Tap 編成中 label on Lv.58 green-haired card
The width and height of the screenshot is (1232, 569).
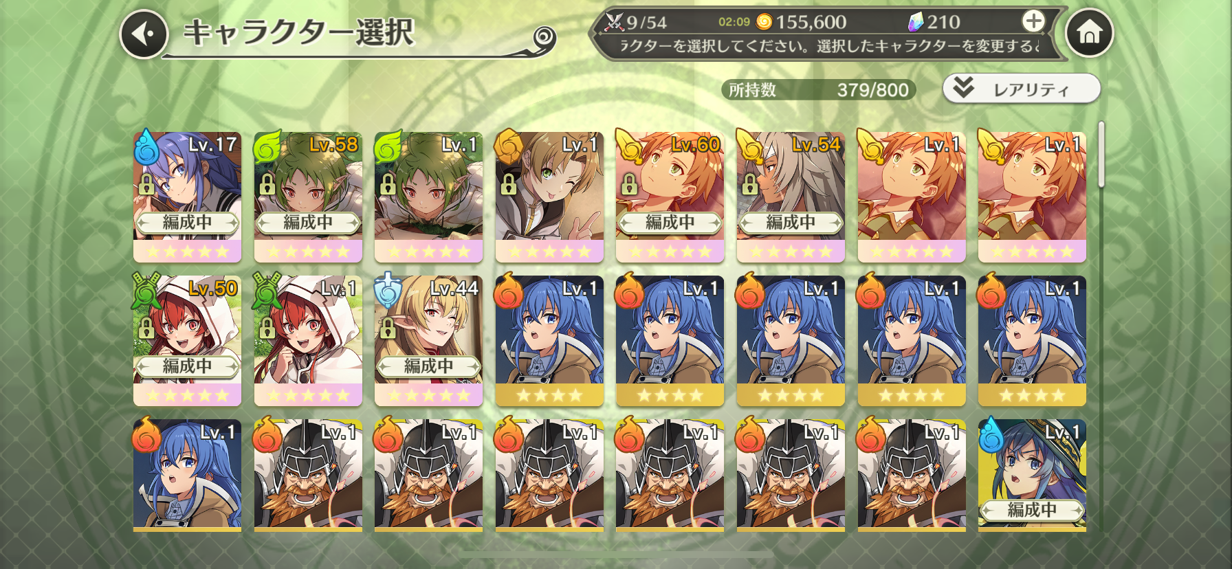(x=308, y=223)
